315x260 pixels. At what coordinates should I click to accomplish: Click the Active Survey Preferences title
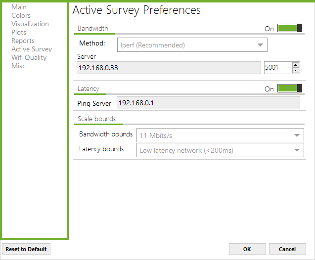pyautogui.click(x=136, y=10)
